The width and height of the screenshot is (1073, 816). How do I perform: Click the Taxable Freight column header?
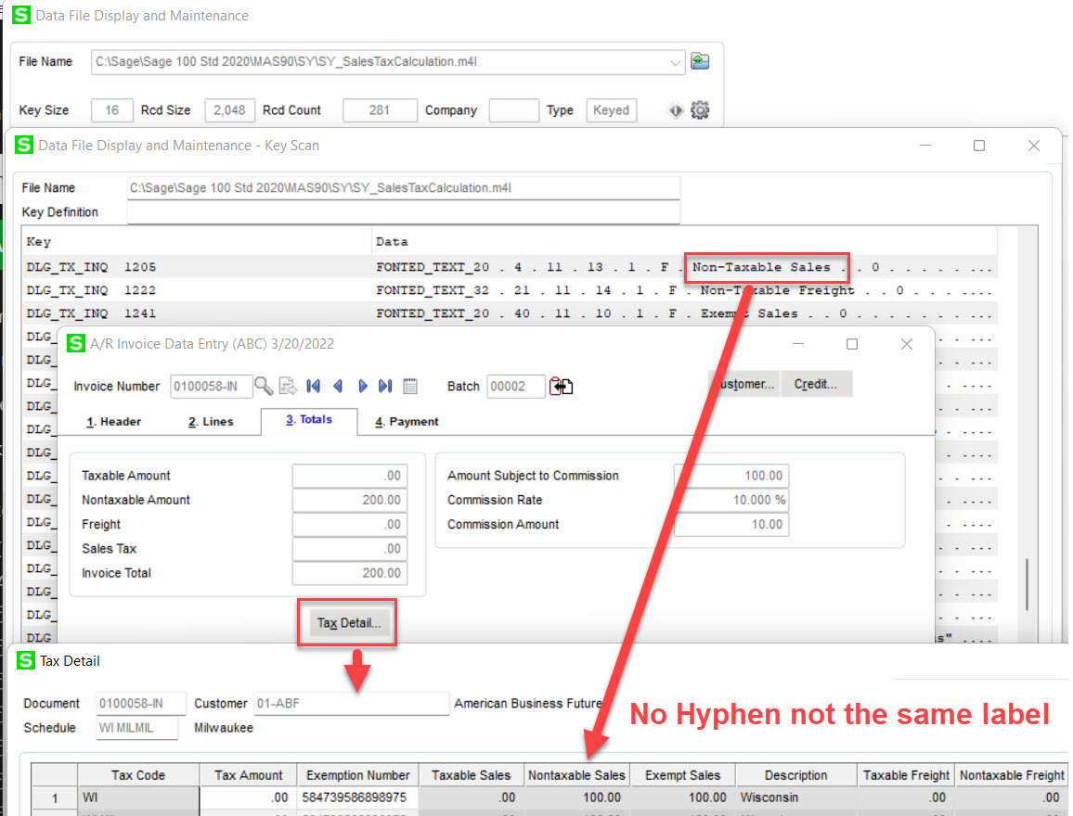coord(906,775)
